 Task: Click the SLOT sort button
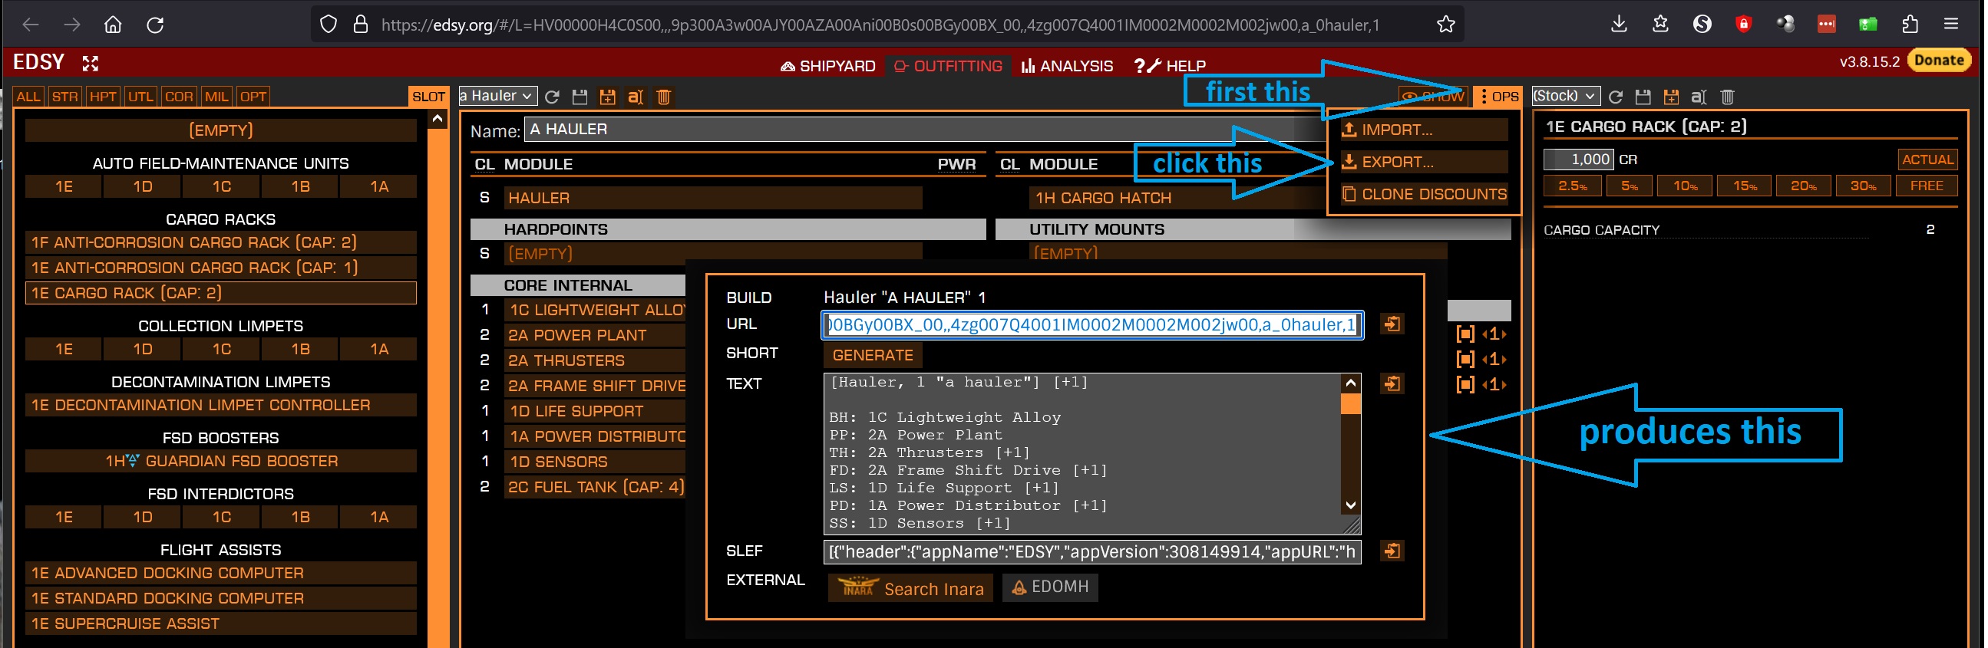tap(429, 97)
